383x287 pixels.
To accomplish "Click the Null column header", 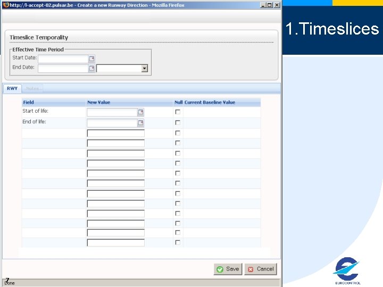I will point(178,103).
